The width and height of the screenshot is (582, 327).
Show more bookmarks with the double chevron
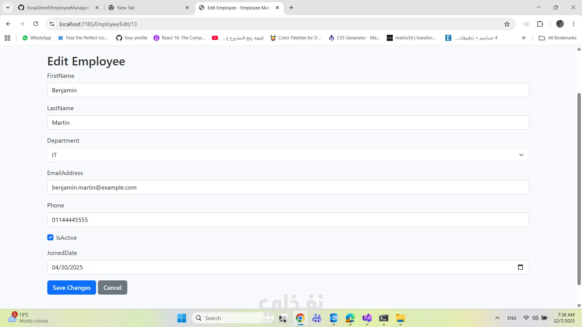click(x=523, y=38)
